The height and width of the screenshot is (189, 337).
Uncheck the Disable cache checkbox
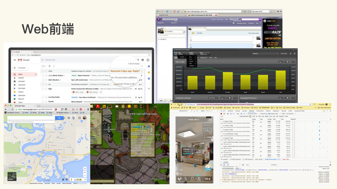click(x=269, y=114)
